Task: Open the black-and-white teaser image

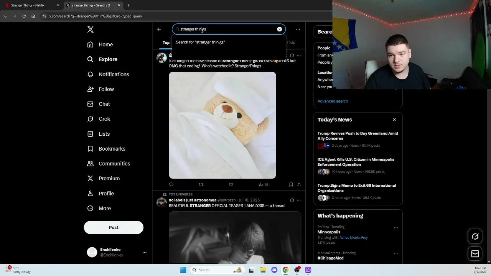Action: point(235,238)
